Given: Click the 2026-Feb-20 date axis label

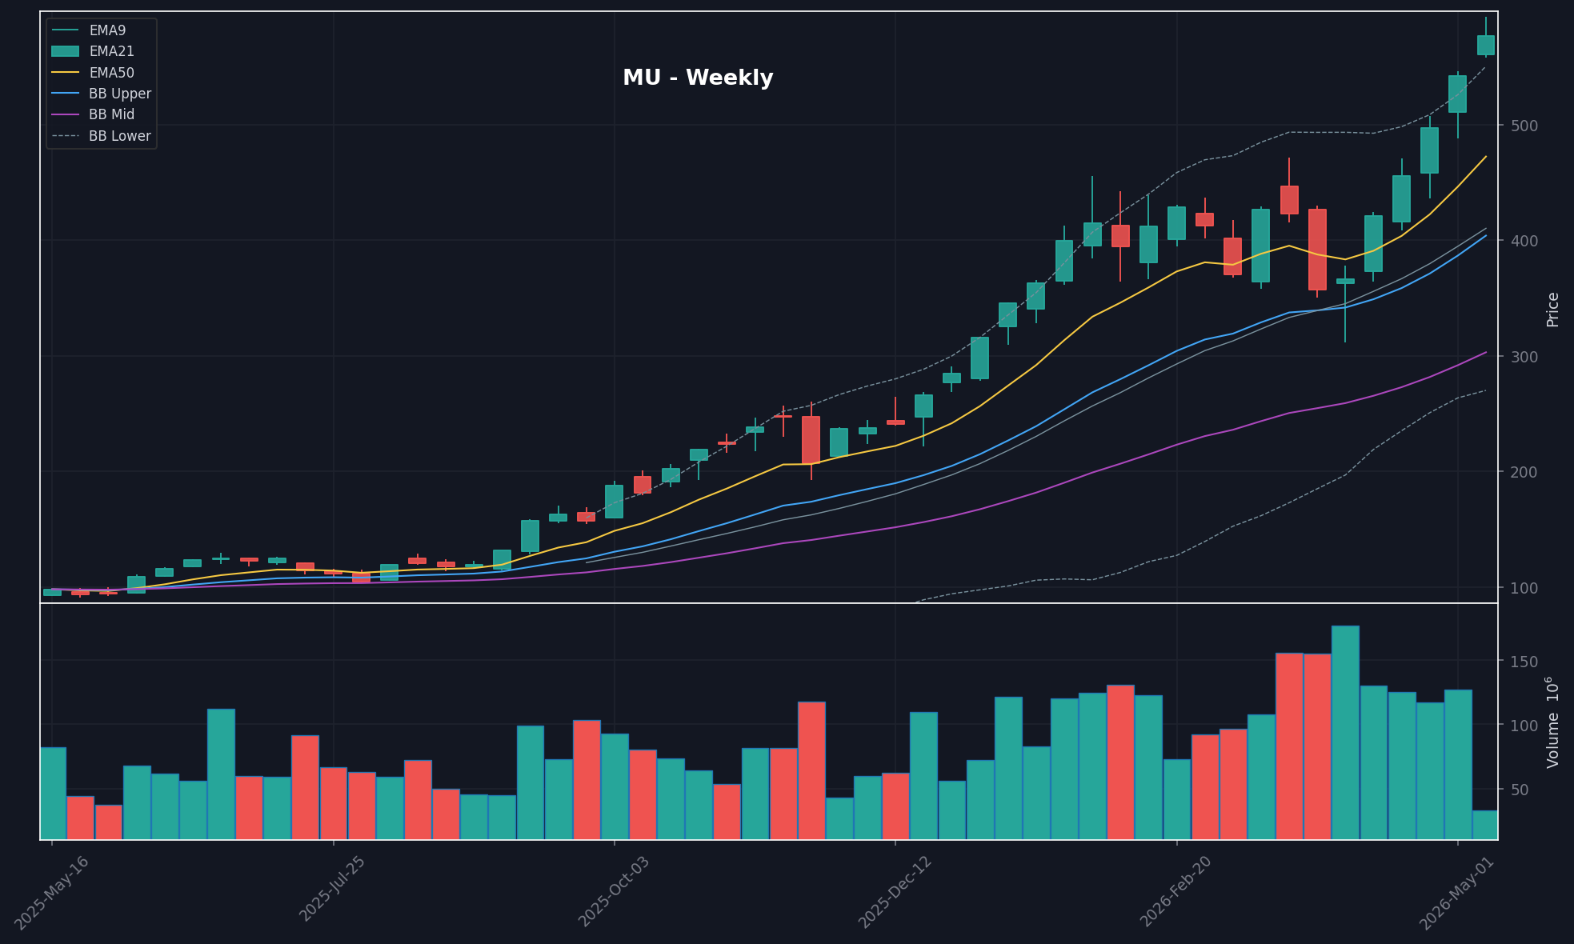Looking at the screenshot, I should coord(1176,893).
